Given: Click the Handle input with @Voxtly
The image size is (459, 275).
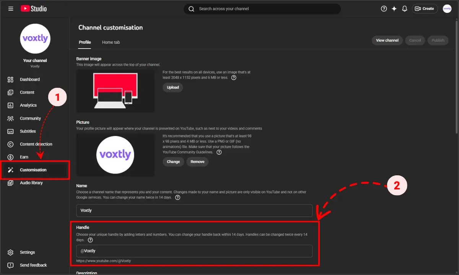Looking at the screenshot, I should pos(194,251).
